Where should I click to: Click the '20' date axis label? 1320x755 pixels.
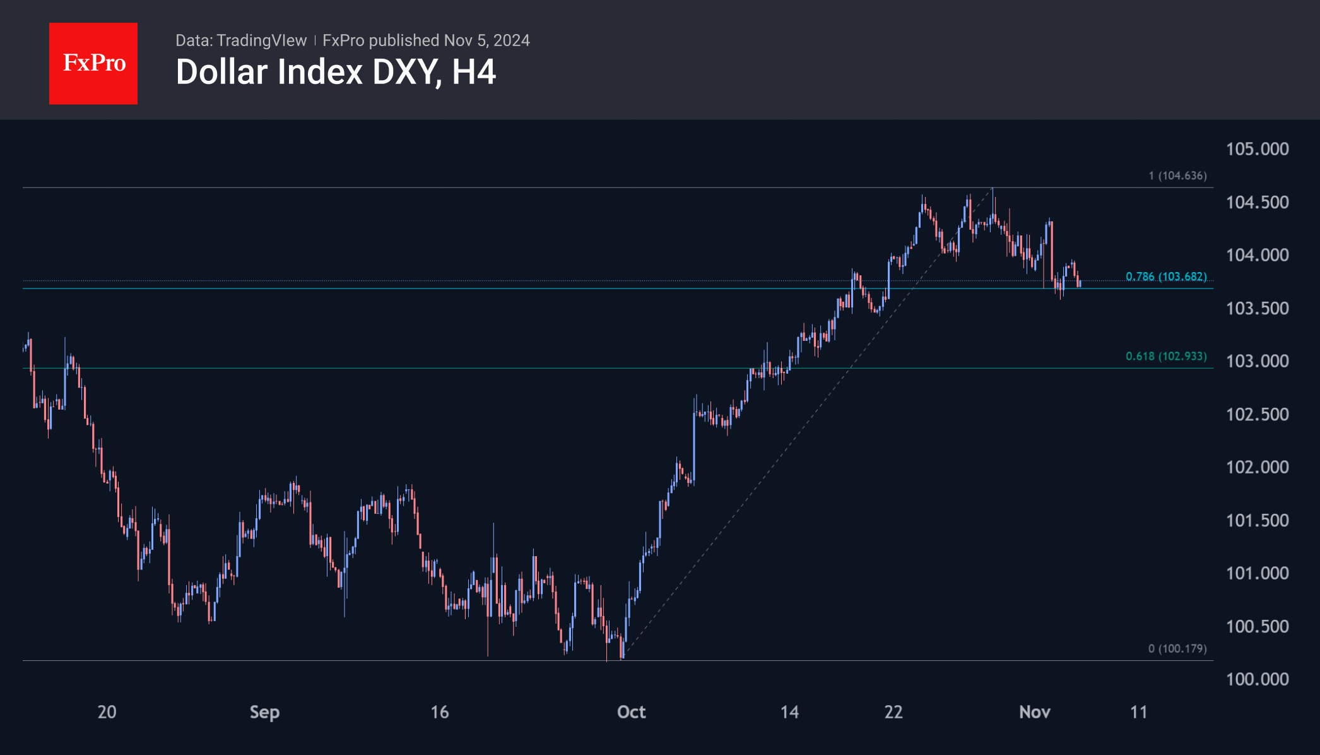(x=107, y=712)
